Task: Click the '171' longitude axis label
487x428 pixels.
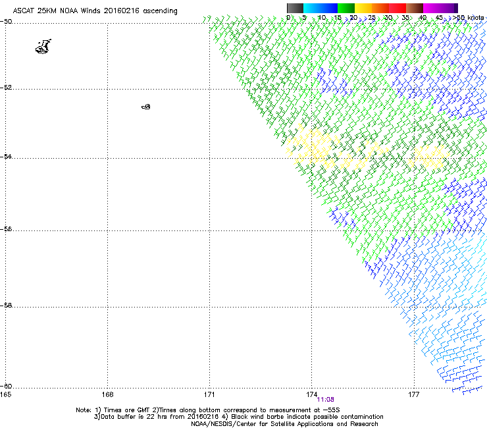Action: click(209, 394)
